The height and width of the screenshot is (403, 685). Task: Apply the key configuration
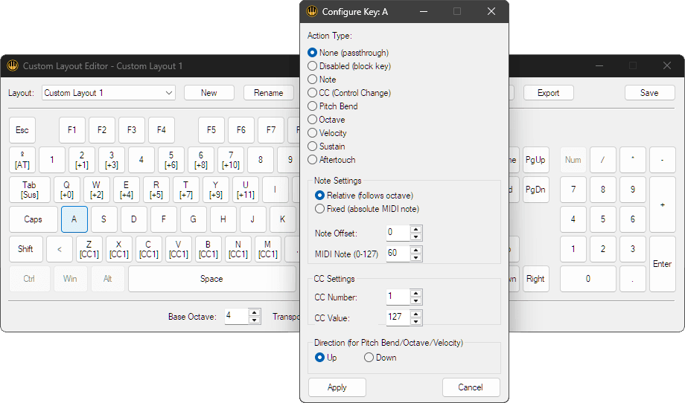337,387
